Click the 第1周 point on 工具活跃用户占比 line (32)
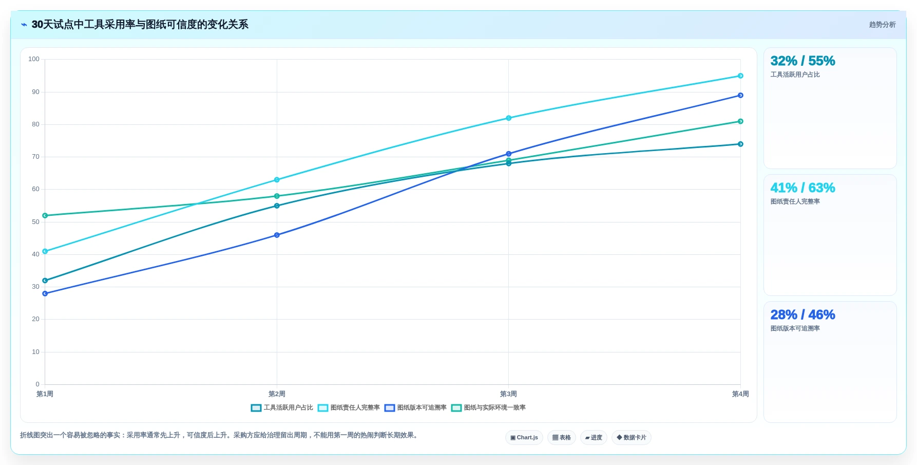This screenshot has width=917, height=465. coord(45,281)
